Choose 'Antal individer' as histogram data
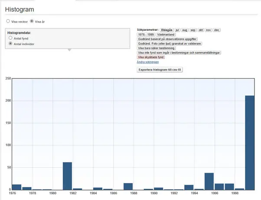The image size is (261, 200). click(10, 44)
